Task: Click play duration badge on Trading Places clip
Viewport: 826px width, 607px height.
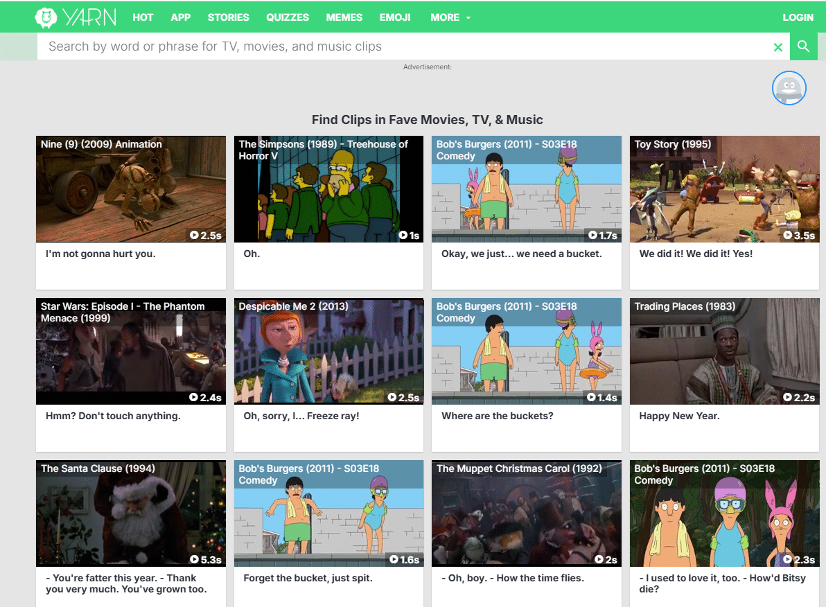Action: point(798,398)
